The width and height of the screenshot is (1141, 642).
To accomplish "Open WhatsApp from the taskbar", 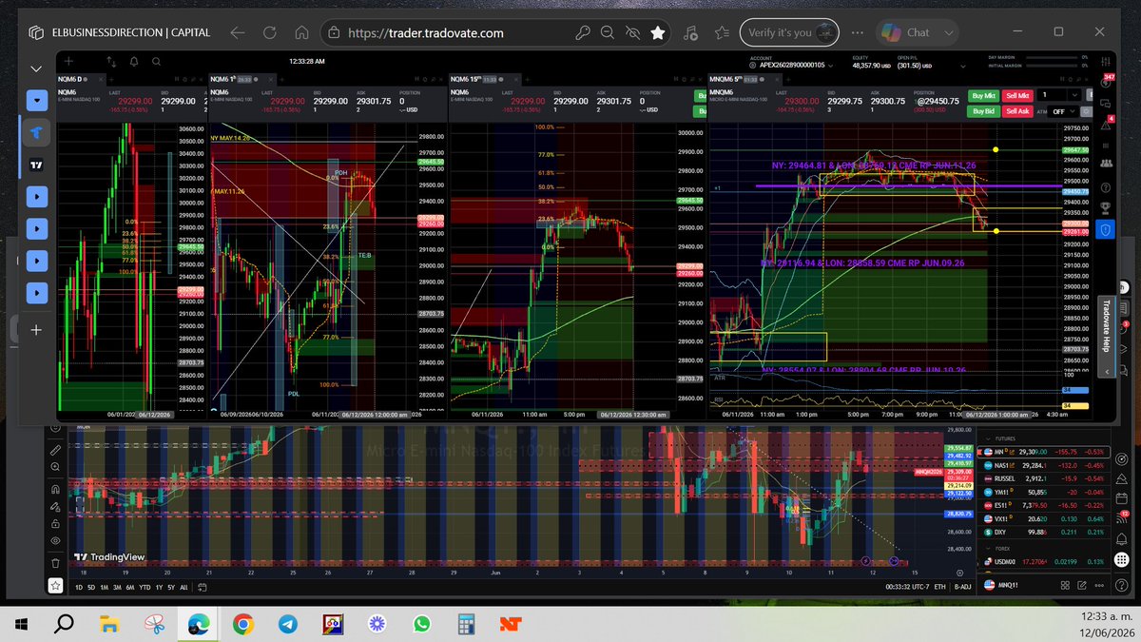I will [x=421, y=624].
